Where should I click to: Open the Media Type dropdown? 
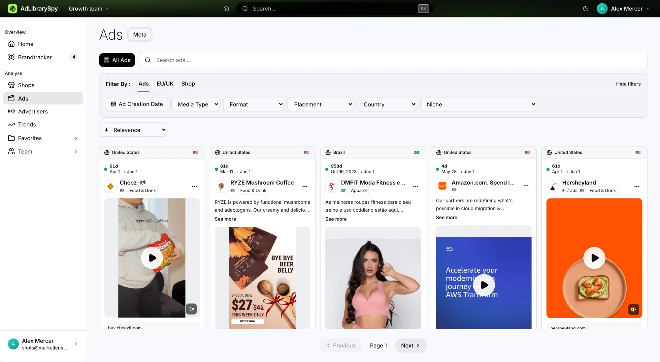click(195, 104)
